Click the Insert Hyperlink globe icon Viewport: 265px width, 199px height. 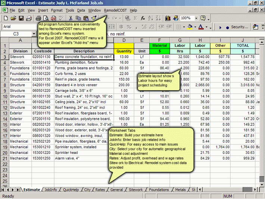pyautogui.click(x=128, y=18)
